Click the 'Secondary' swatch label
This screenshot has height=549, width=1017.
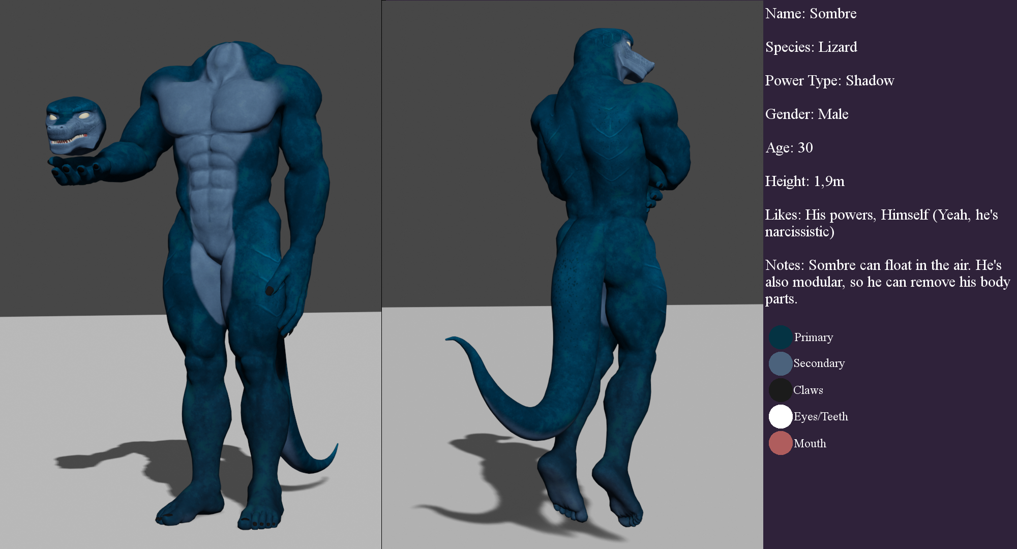pos(819,363)
